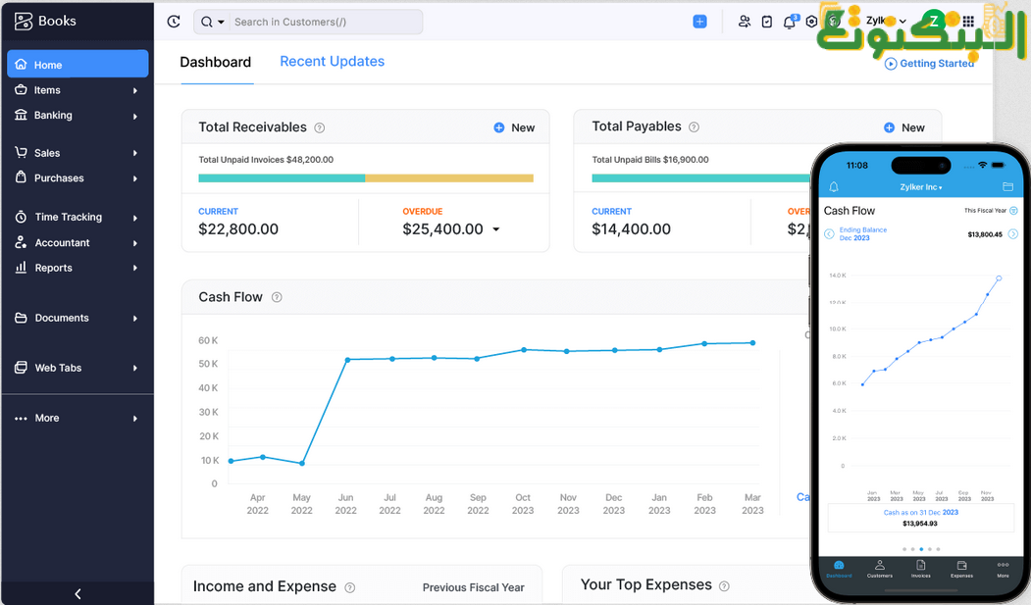Click the blue quick create plus icon

click(699, 22)
